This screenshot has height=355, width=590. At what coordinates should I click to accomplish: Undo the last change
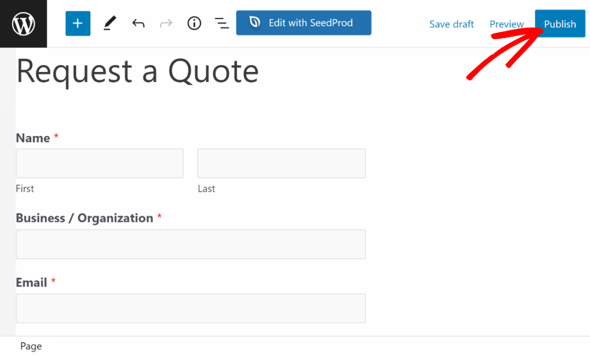[x=138, y=24]
